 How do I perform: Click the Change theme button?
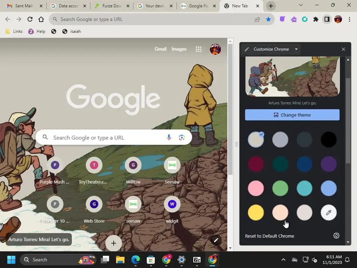click(292, 115)
